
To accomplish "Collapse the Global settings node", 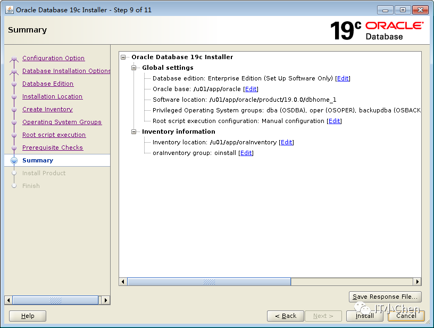I will pos(134,68).
